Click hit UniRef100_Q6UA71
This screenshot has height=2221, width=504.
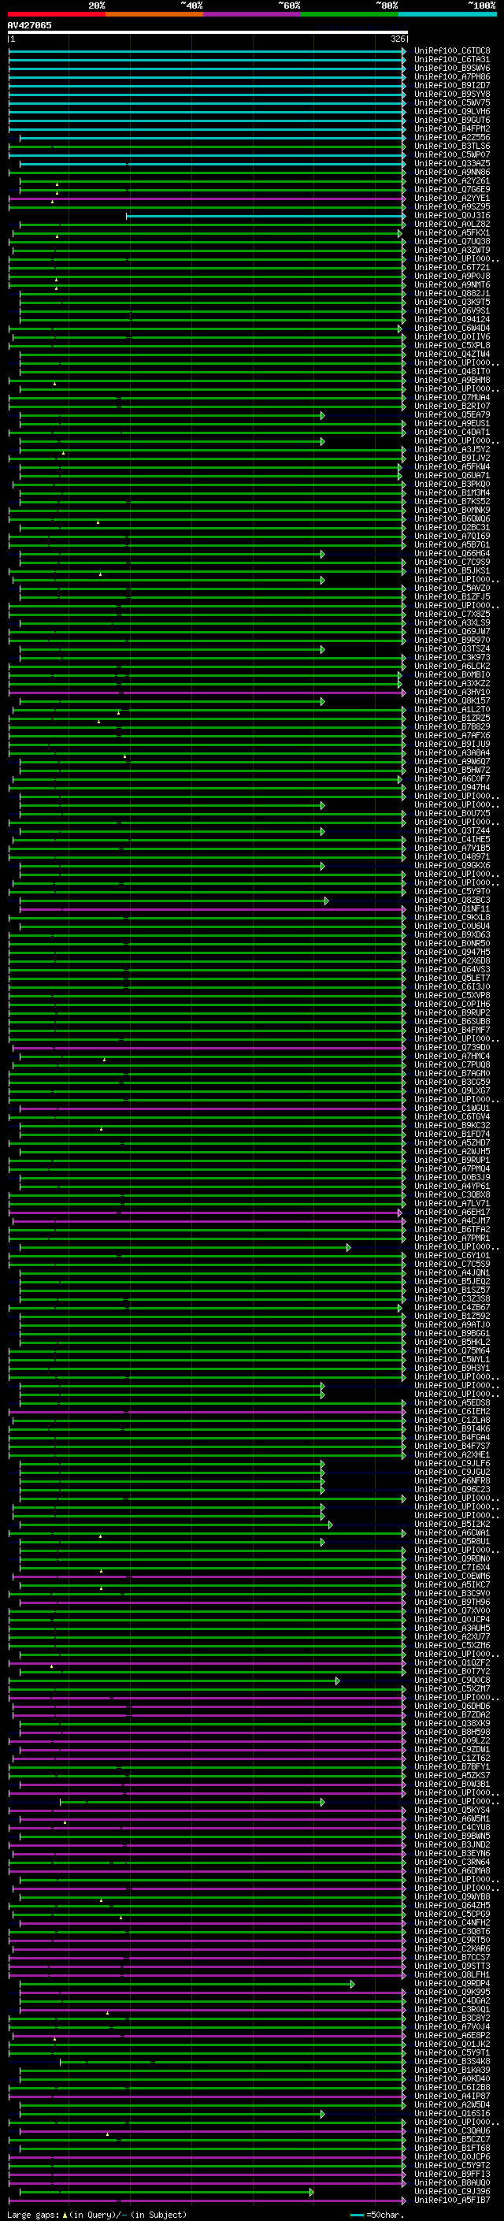(452, 475)
